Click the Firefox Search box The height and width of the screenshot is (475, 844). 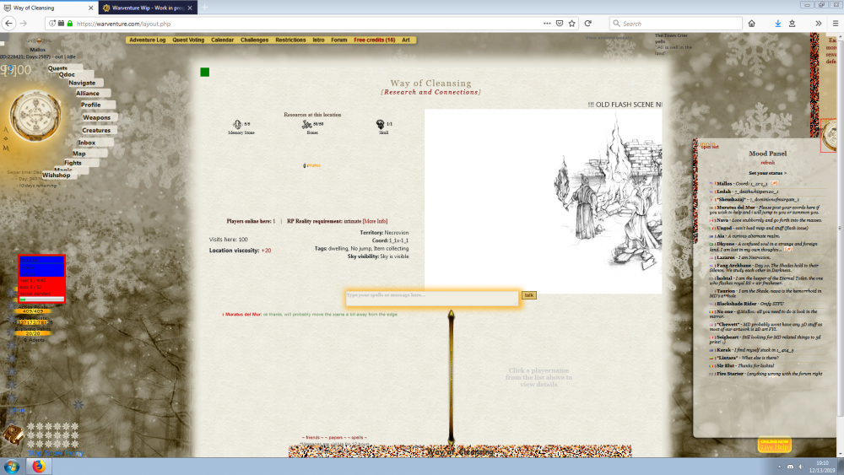click(x=675, y=24)
